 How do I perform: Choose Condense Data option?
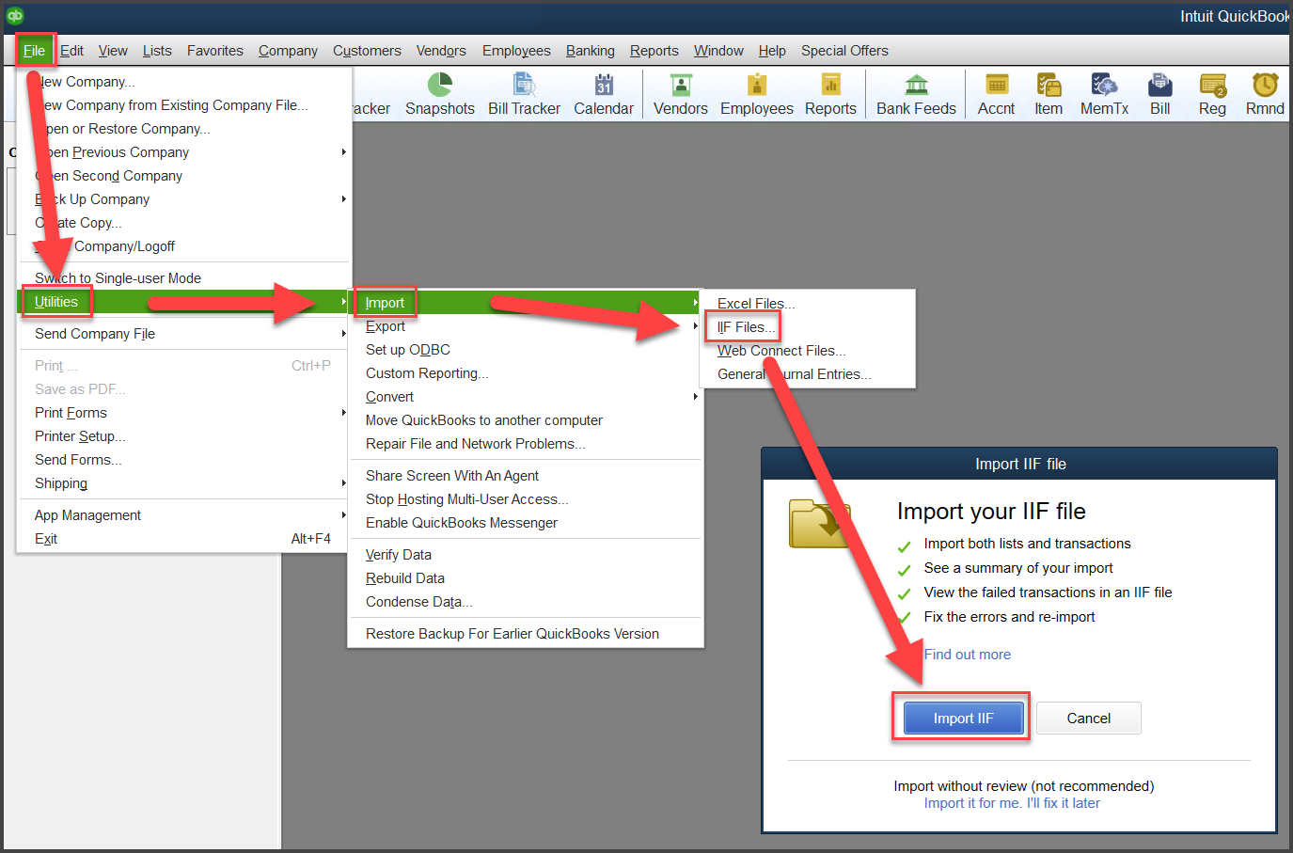tap(527, 602)
